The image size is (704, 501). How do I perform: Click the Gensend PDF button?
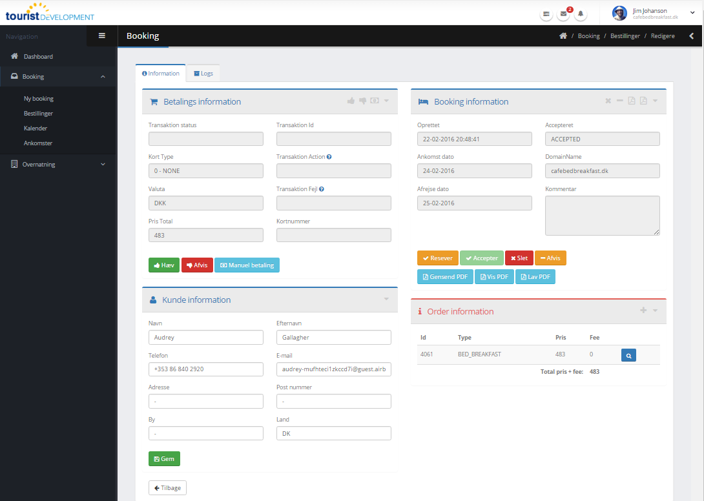click(444, 277)
